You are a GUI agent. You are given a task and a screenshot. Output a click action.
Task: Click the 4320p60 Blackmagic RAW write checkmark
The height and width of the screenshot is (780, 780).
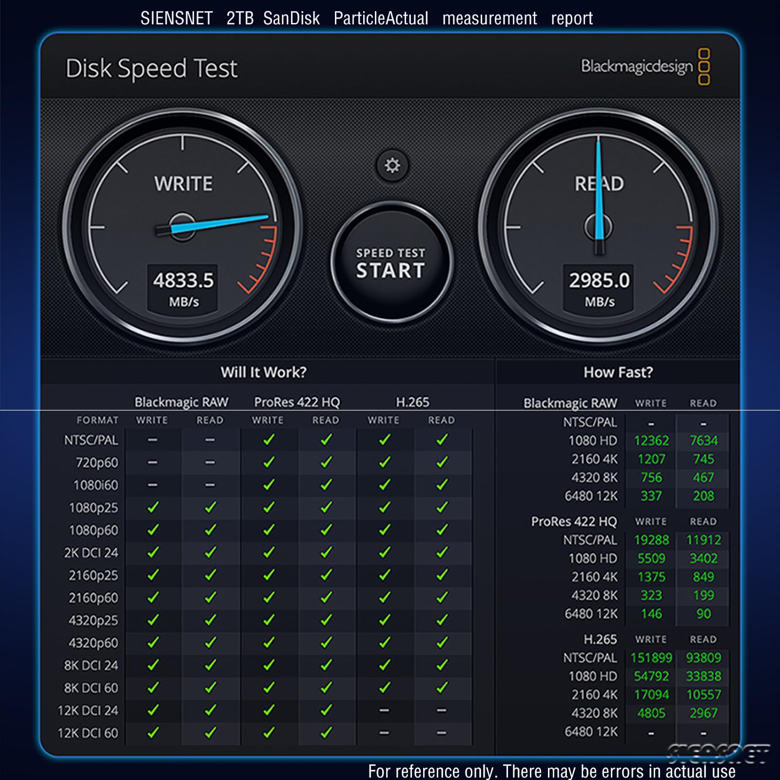click(x=153, y=643)
